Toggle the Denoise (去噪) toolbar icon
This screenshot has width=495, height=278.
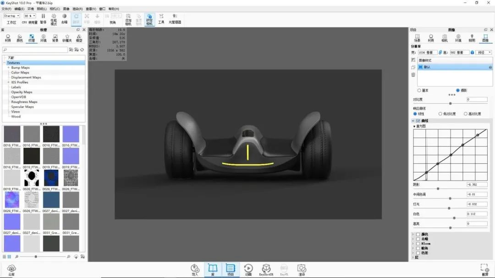click(64, 18)
